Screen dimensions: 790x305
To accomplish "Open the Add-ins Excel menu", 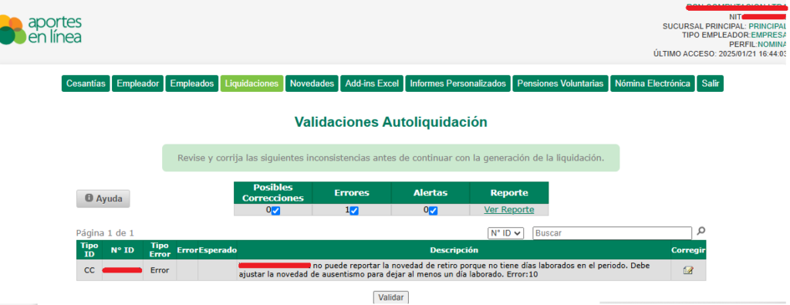I will [372, 83].
